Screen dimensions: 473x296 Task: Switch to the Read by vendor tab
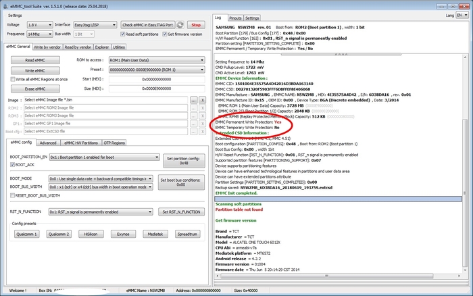(78, 47)
